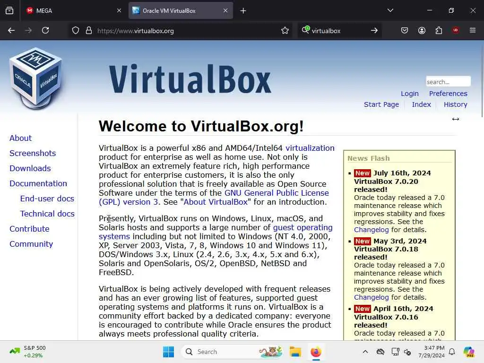This screenshot has height=363, width=484.
Task: Open the notifications bell in taskbar
Action: 452,352
